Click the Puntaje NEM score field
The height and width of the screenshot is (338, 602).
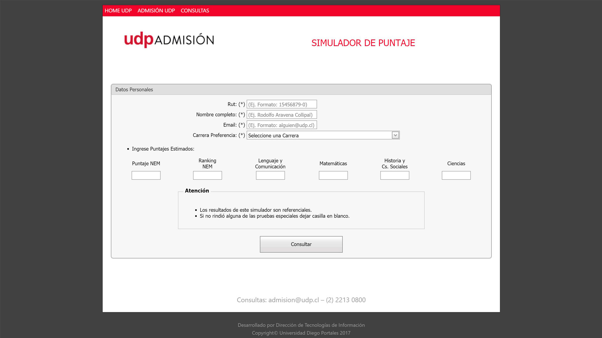(x=146, y=175)
